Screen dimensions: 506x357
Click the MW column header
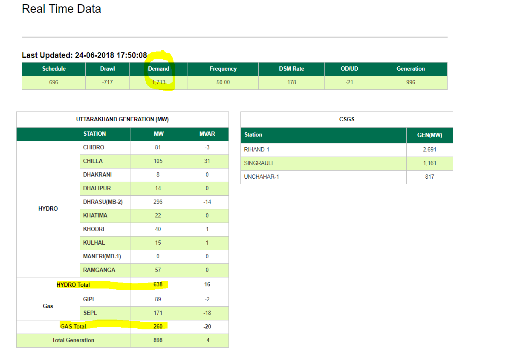point(159,134)
